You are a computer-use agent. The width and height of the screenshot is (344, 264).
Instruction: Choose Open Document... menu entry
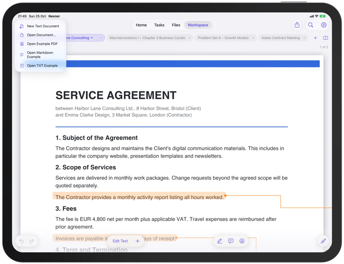(x=40, y=35)
